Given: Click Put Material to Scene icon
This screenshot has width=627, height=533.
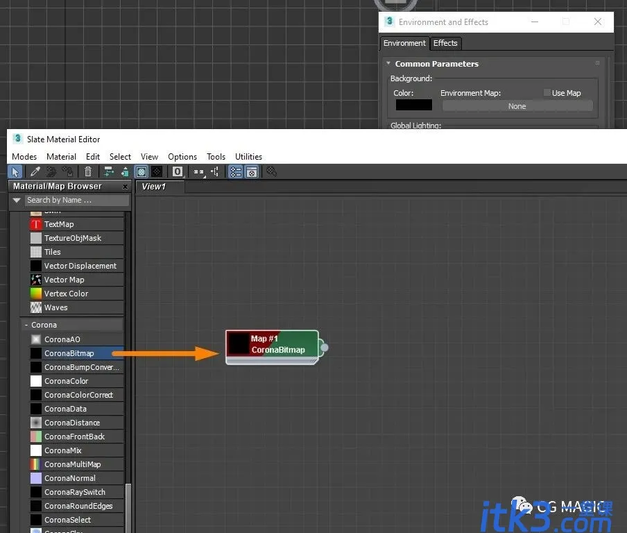Looking at the screenshot, I should click(x=51, y=172).
